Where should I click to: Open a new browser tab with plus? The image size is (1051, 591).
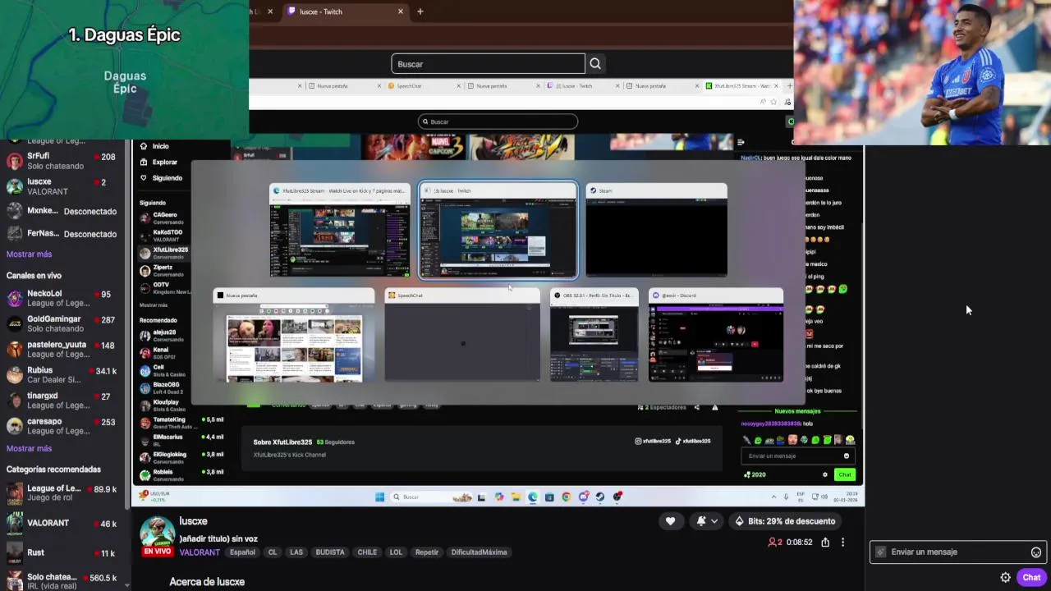click(x=420, y=11)
